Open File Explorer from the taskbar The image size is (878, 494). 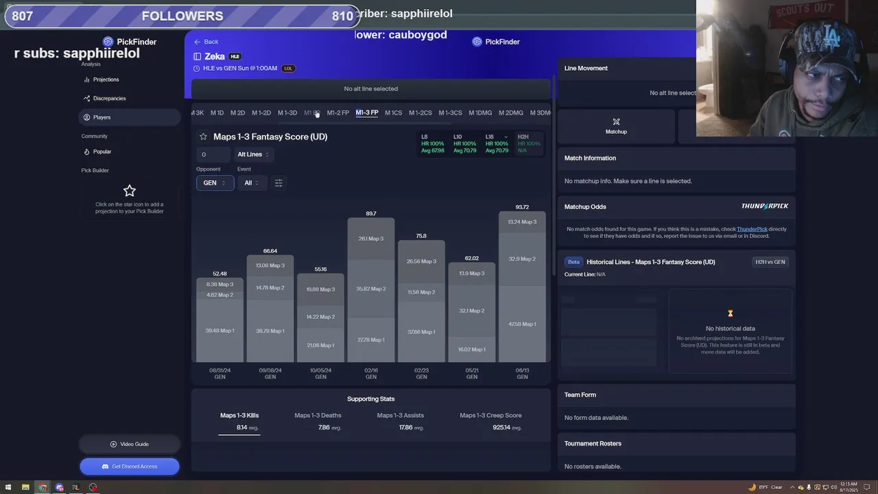26,487
